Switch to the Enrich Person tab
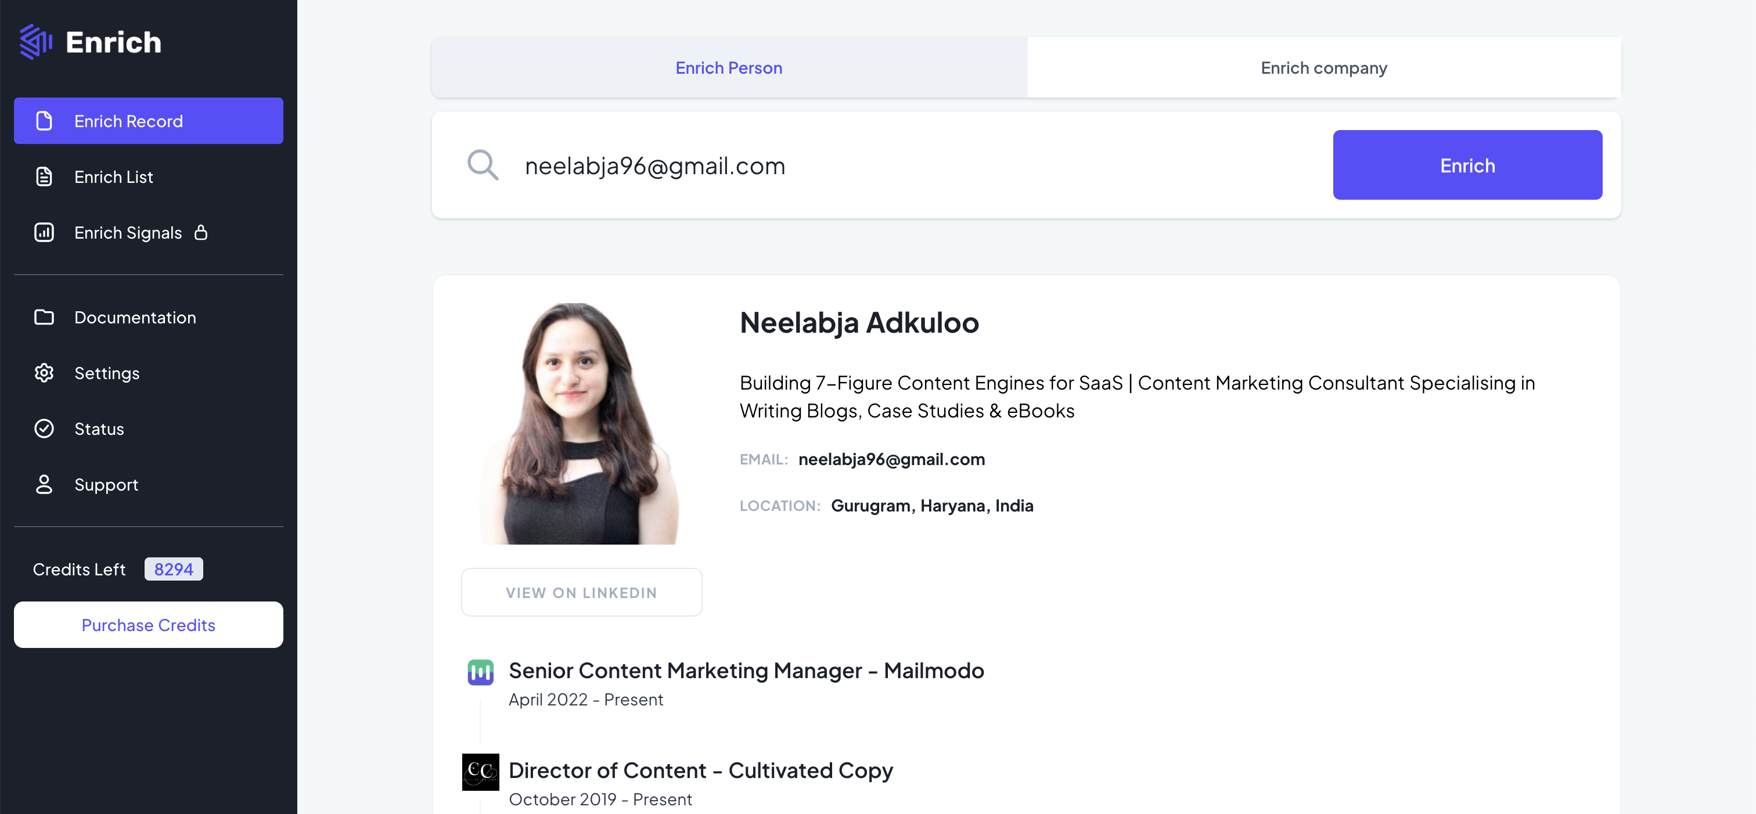Image resolution: width=1756 pixels, height=814 pixels. click(729, 67)
